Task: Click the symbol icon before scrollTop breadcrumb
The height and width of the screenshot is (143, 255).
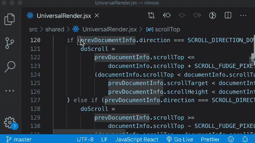Action: pyautogui.click(x=150, y=29)
